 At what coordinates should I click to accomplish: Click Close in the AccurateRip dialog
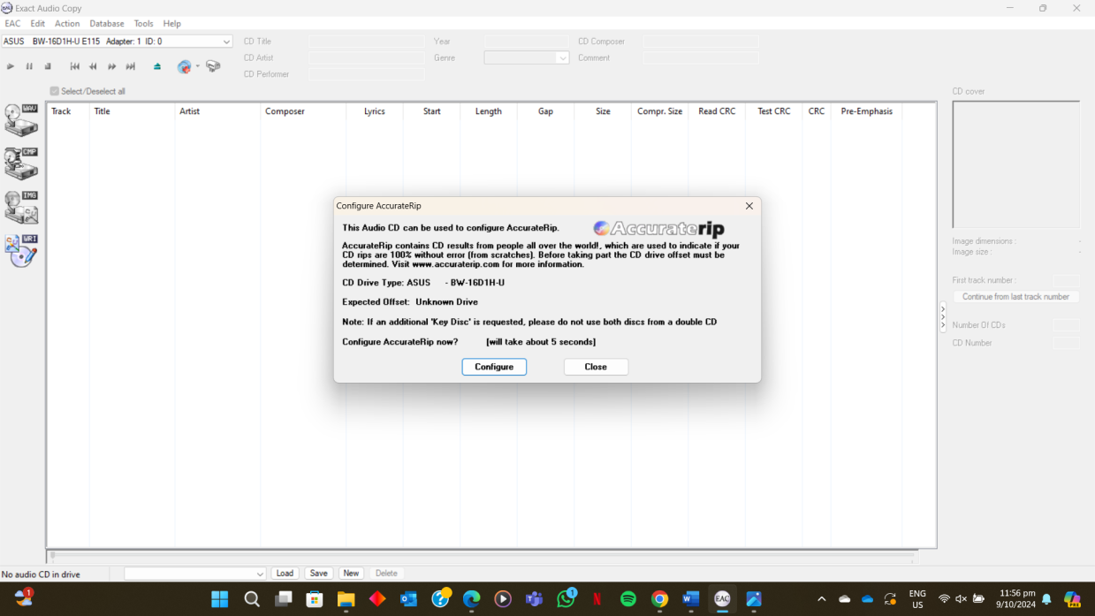[596, 367]
